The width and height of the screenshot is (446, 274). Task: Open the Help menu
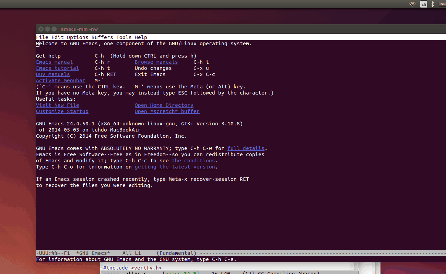[141, 37]
